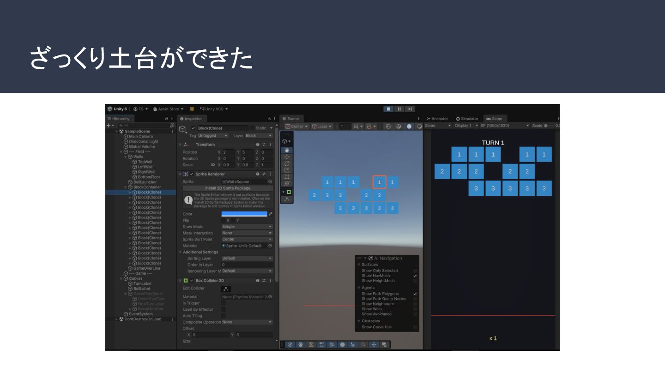The height and width of the screenshot is (374, 665).
Task: Click the Game view Scale slider
Action: point(550,126)
